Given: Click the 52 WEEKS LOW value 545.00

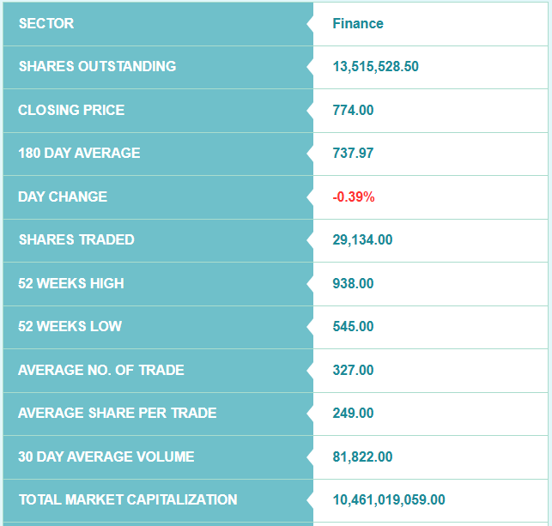Looking at the screenshot, I should tap(353, 327).
